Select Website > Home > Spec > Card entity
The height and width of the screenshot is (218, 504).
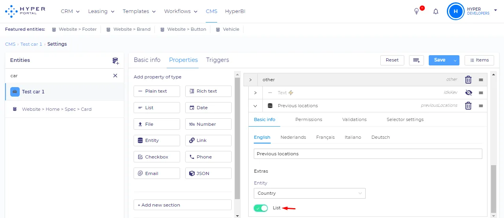(64, 109)
